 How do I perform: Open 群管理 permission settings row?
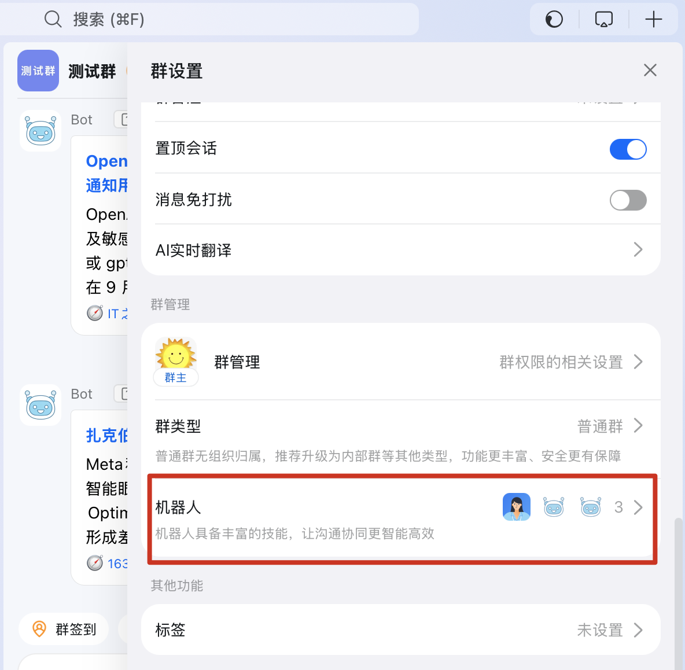point(400,362)
